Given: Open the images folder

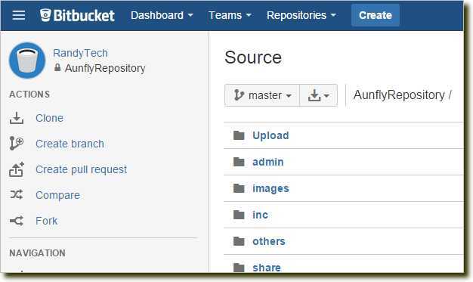Looking at the screenshot, I should point(271,189).
